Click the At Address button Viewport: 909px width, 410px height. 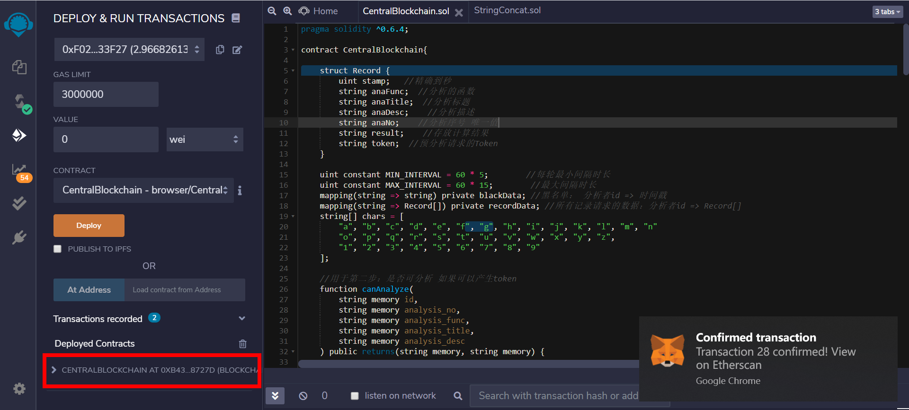pyautogui.click(x=89, y=290)
